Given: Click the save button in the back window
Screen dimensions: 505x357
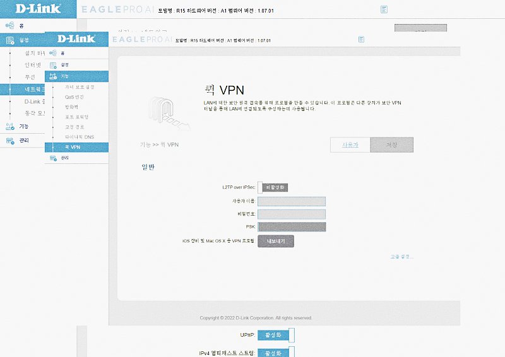Looking at the screenshot, I should 420,28.
